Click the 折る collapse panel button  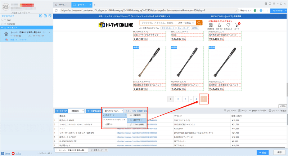(x=283, y=106)
